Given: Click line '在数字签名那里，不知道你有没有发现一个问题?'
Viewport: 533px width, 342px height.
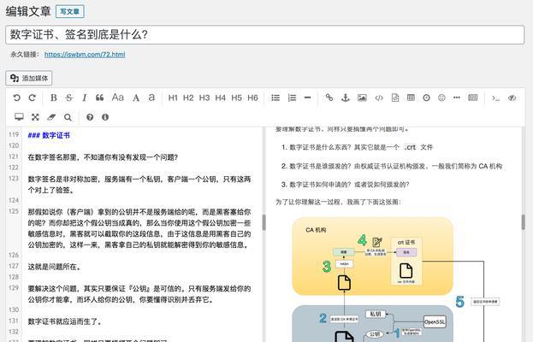Looking at the screenshot, I should 103,157.
